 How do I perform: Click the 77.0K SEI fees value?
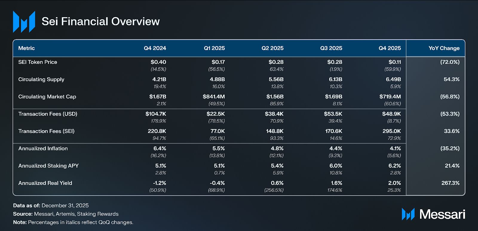[217, 131]
